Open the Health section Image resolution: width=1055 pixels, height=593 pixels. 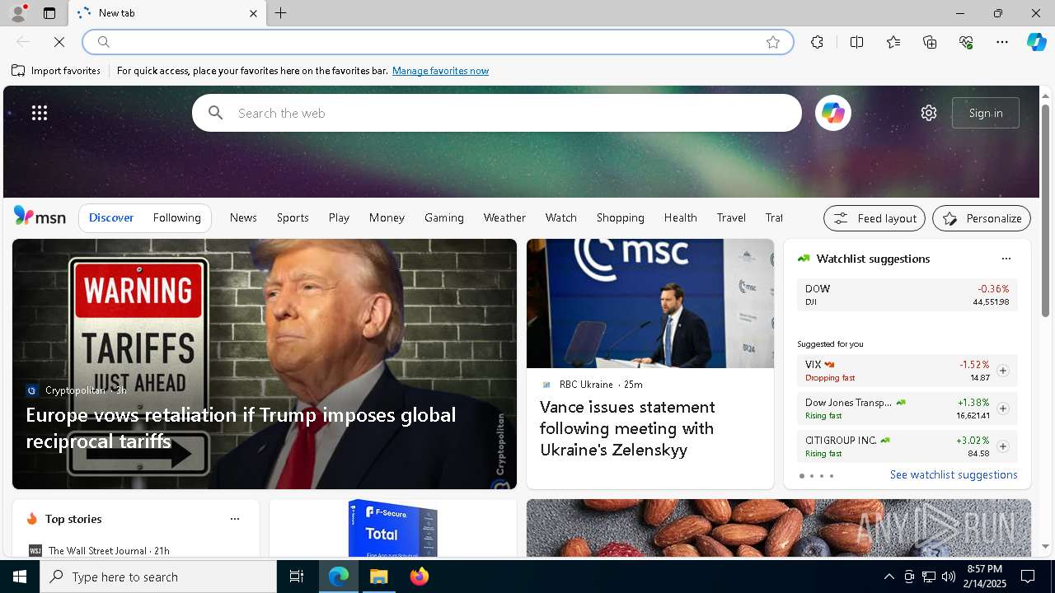(681, 217)
